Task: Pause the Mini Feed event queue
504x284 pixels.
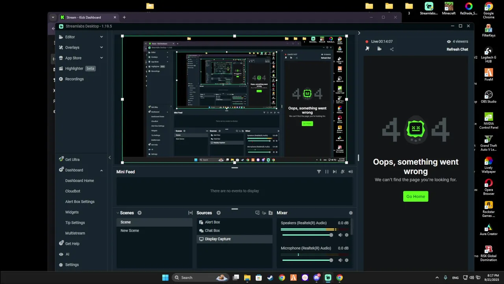Action: coord(327,172)
